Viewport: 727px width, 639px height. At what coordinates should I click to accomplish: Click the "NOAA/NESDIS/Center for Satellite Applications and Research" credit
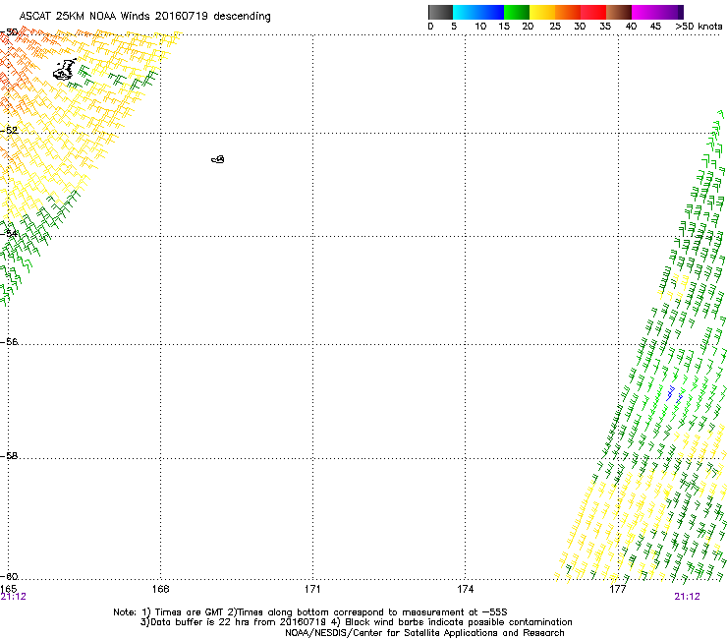424,633
